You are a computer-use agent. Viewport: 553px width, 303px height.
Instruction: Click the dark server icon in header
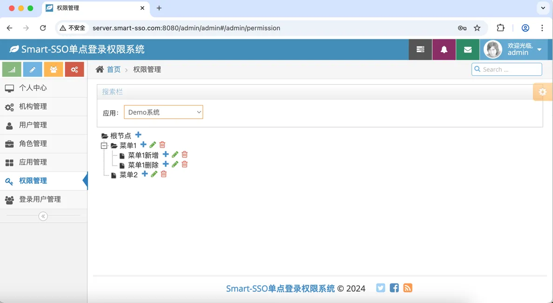420,49
